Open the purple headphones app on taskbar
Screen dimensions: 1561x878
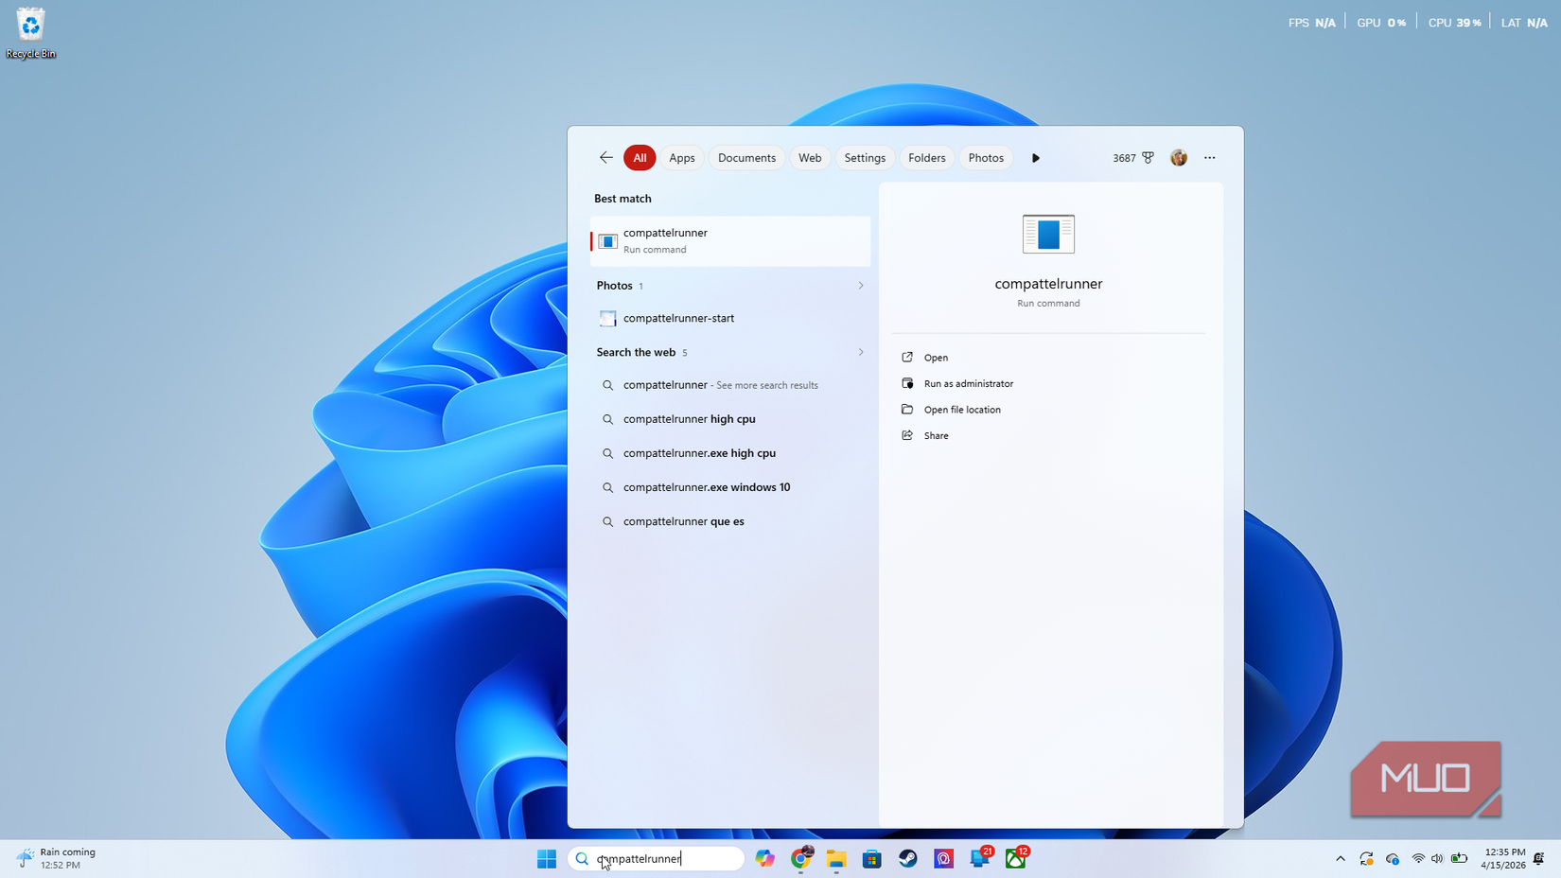[x=944, y=858]
